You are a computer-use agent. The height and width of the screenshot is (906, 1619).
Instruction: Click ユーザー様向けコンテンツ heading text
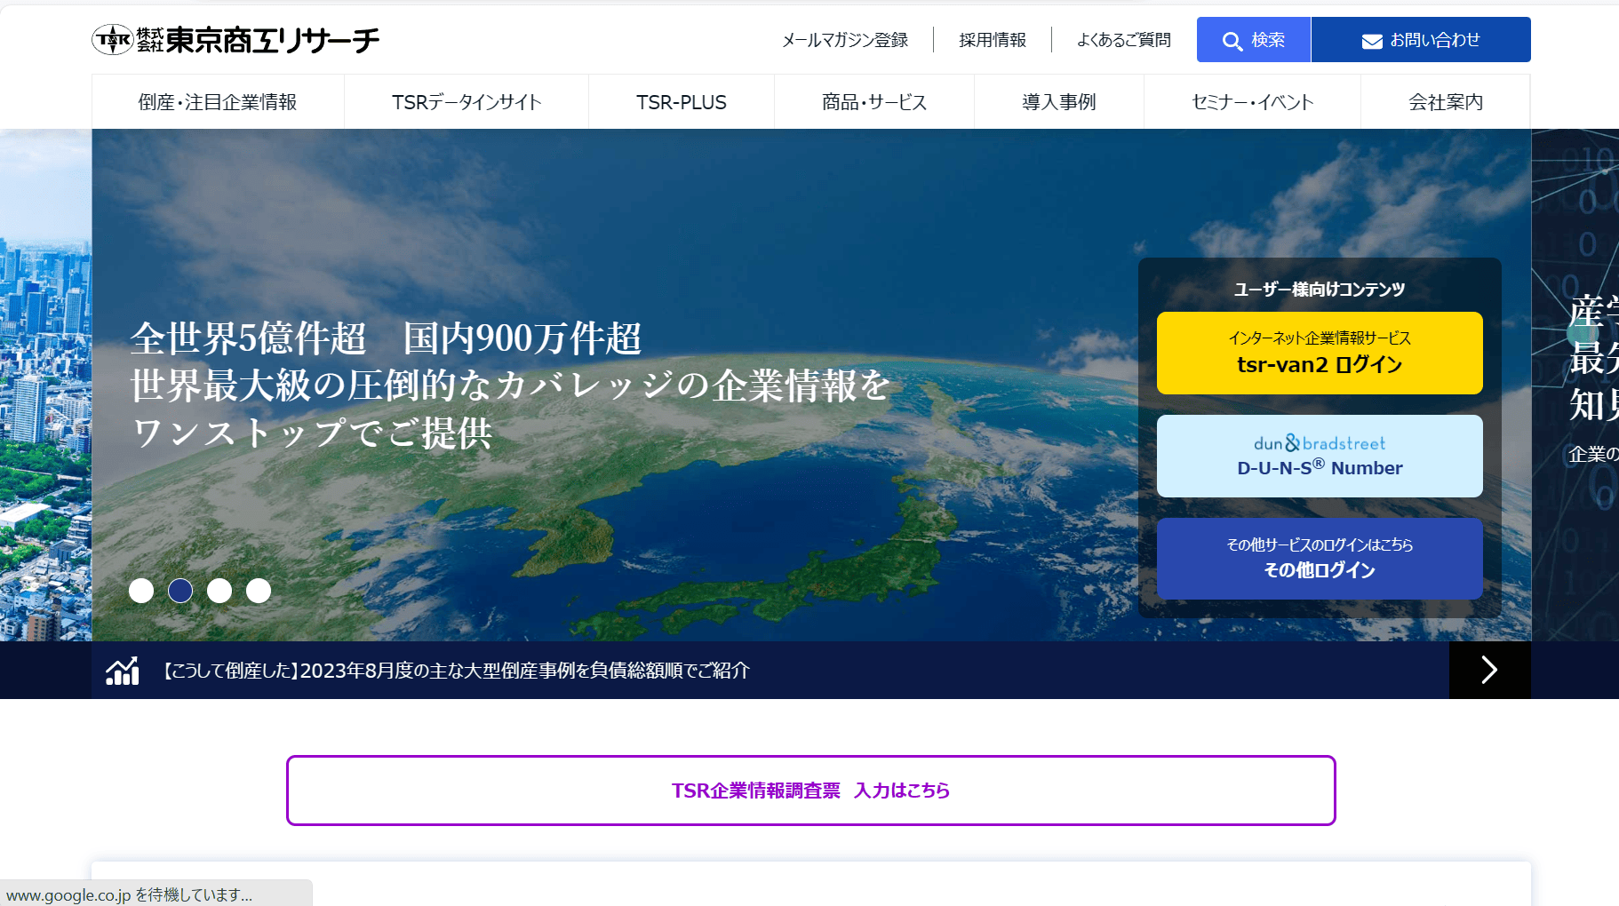click(x=1320, y=290)
